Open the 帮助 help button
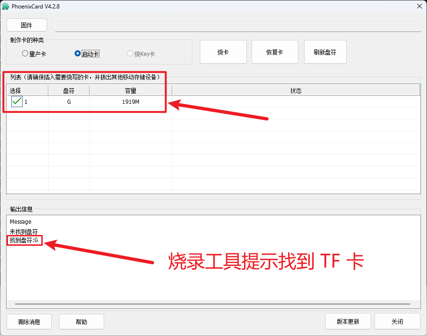Screen dimensions: 427x336 (81, 322)
